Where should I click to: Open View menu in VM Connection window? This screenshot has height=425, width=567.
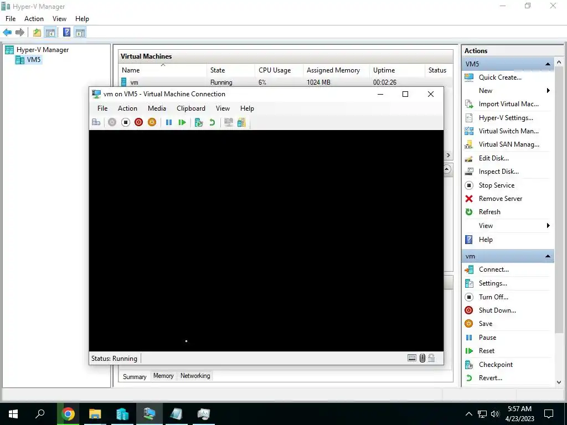pyautogui.click(x=223, y=108)
